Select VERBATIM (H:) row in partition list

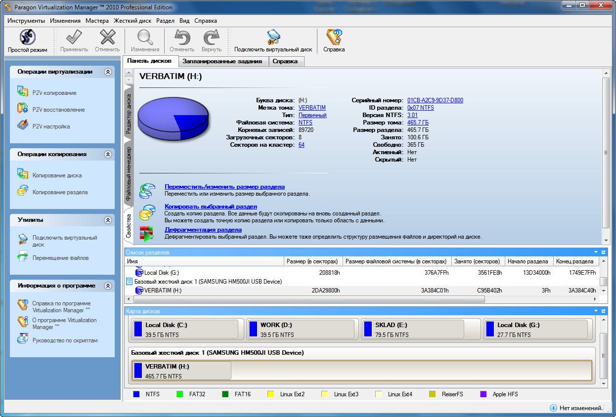tap(362, 291)
